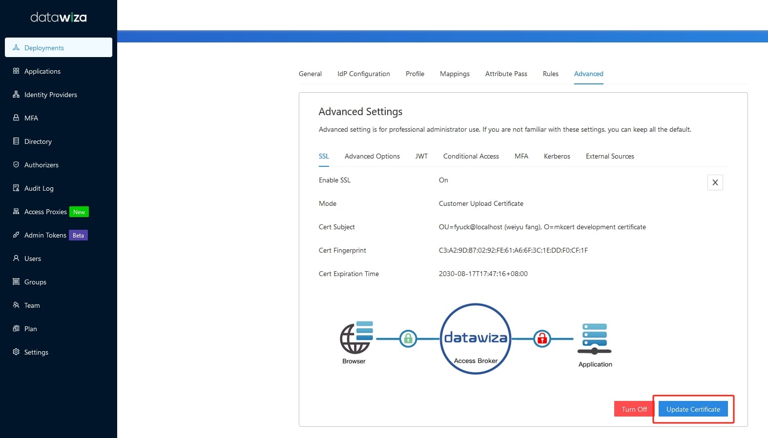Click the Identity Providers icon
The image size is (768, 438).
[16, 94]
